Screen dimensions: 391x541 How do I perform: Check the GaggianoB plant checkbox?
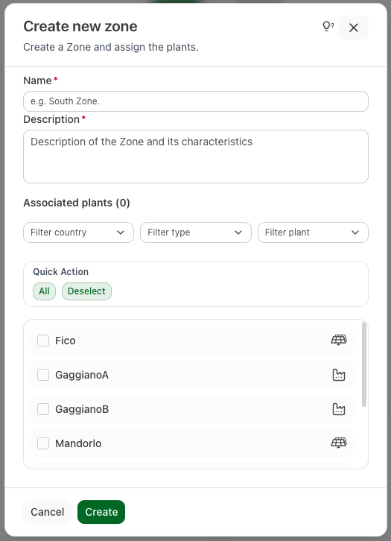[43, 409]
